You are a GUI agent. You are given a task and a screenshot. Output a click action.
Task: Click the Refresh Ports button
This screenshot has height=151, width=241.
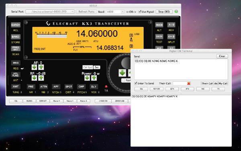point(86,12)
